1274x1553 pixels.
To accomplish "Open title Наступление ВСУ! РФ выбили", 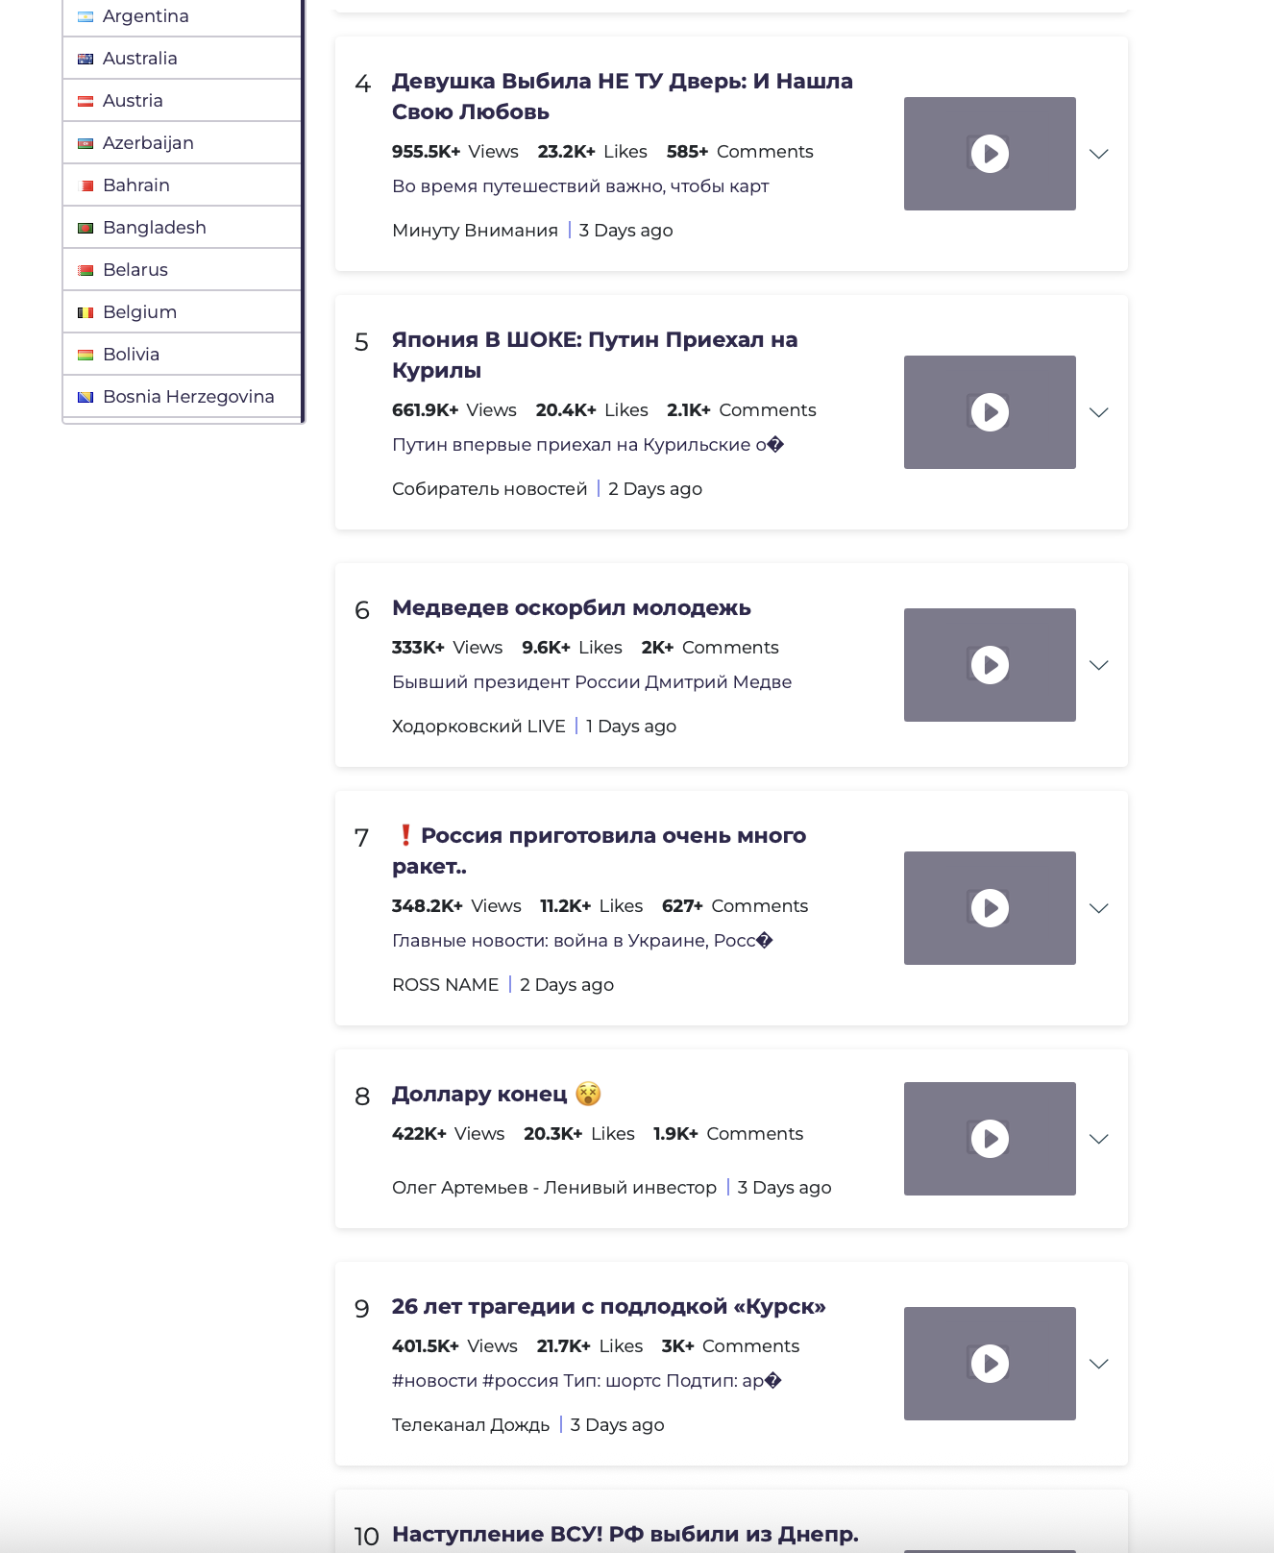I will point(625,1534).
